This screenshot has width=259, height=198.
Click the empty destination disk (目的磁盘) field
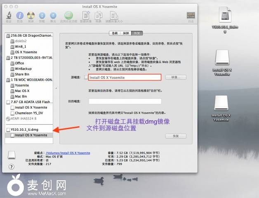pyautogui.click(x=125, y=101)
